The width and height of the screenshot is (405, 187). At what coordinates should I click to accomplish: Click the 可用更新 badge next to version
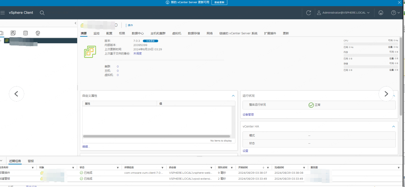coord(150,41)
